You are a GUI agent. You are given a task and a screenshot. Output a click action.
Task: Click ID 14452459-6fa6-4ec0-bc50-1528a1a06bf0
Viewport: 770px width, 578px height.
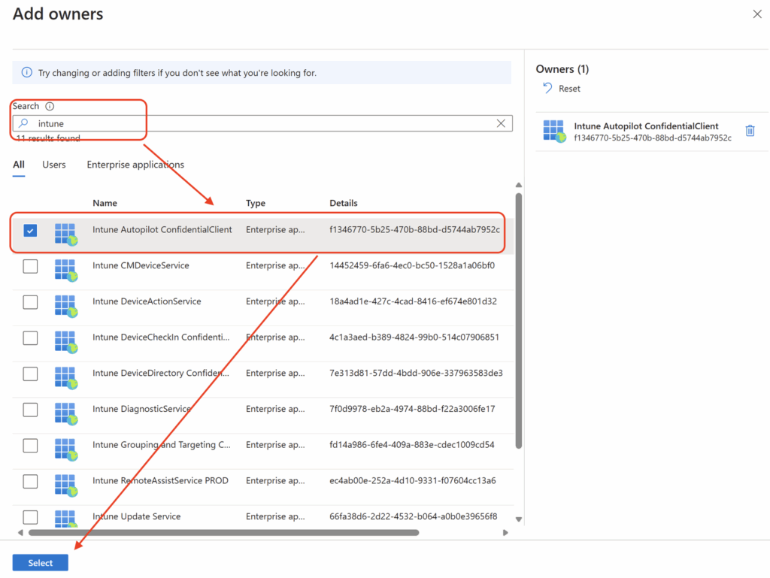[x=412, y=265]
